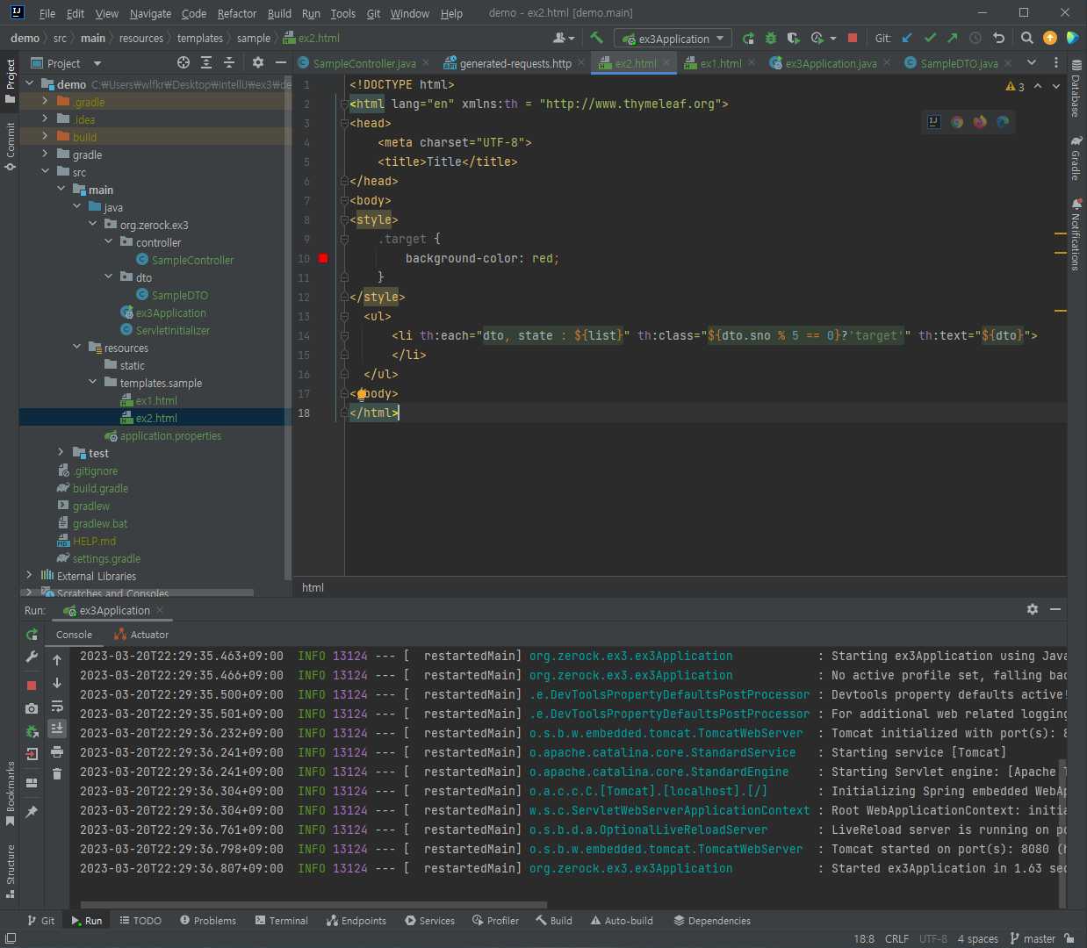Click the red color swatch in gutter
The height and width of the screenshot is (948, 1087).
click(x=323, y=258)
